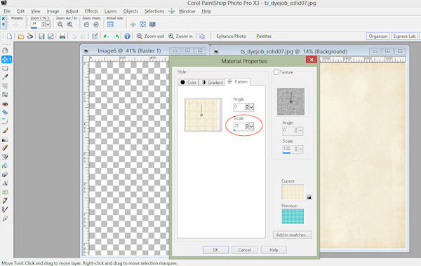This screenshot has width=421, height=266.
Task: Click the Actual size 1:1 icon
Action: (110, 24)
